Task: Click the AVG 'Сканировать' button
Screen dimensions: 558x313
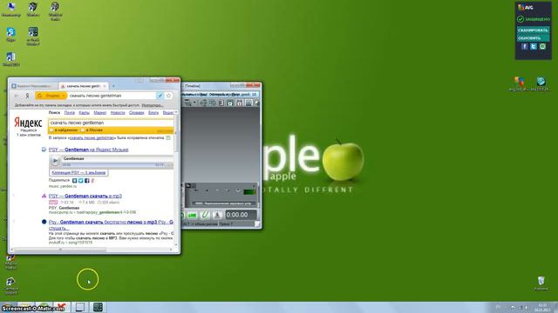Action: [533, 30]
